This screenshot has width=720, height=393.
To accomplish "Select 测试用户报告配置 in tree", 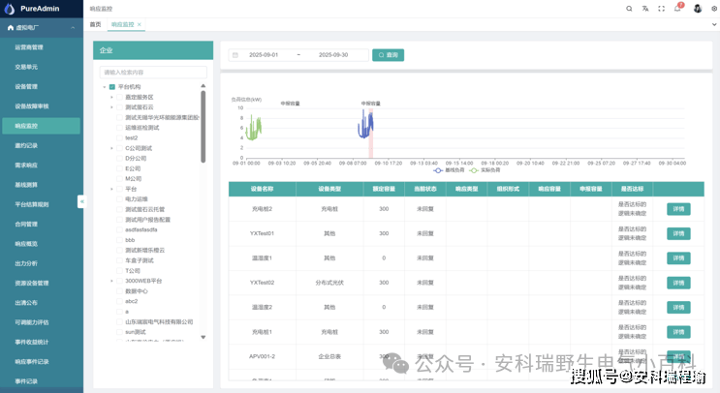I will coord(147,220).
